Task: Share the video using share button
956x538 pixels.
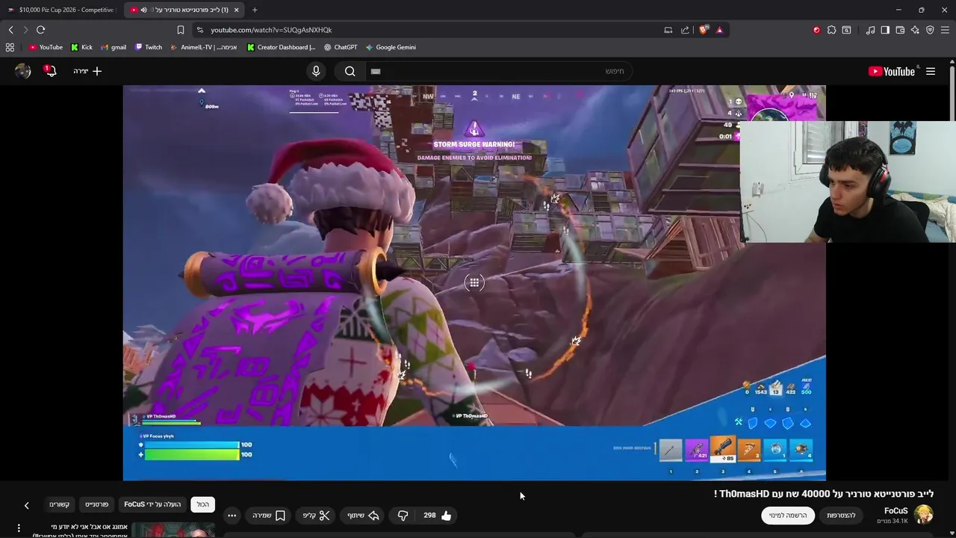Action: coord(363,516)
